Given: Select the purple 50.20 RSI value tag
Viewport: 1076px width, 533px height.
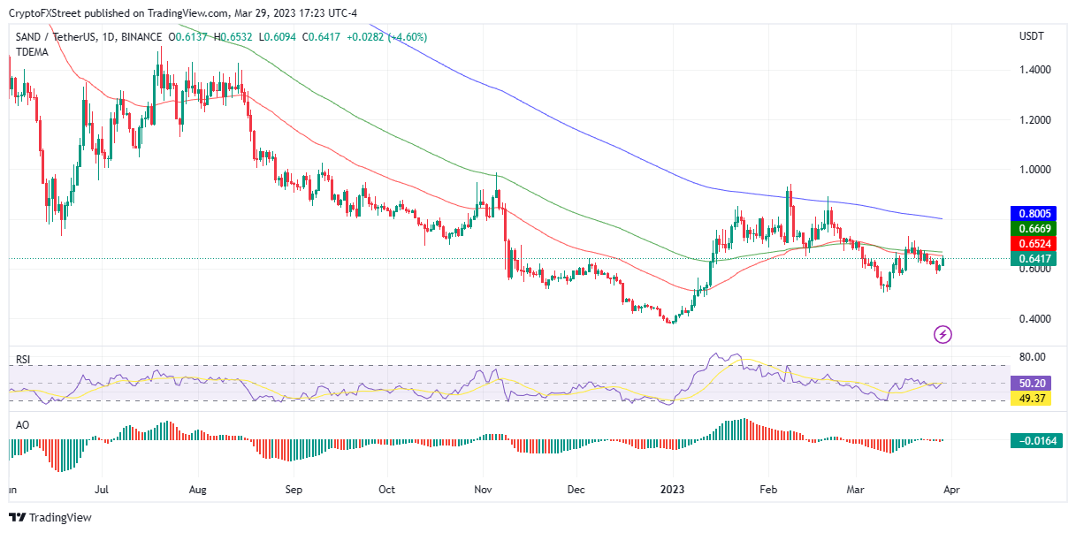Looking at the screenshot, I should click(x=1035, y=384).
